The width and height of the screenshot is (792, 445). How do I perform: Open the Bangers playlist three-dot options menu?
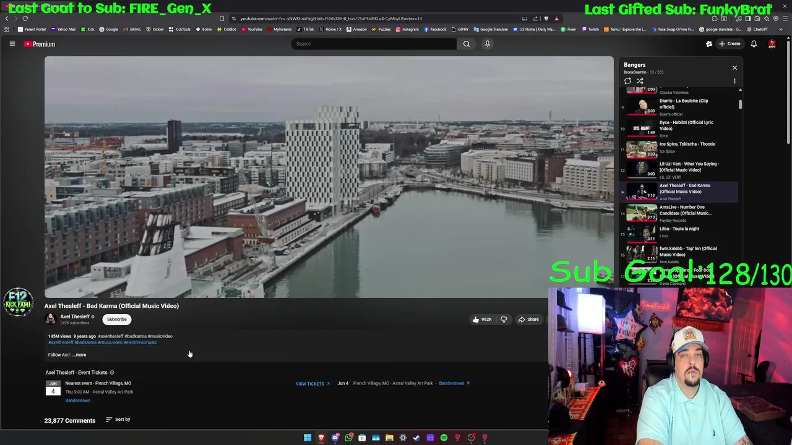pos(734,81)
